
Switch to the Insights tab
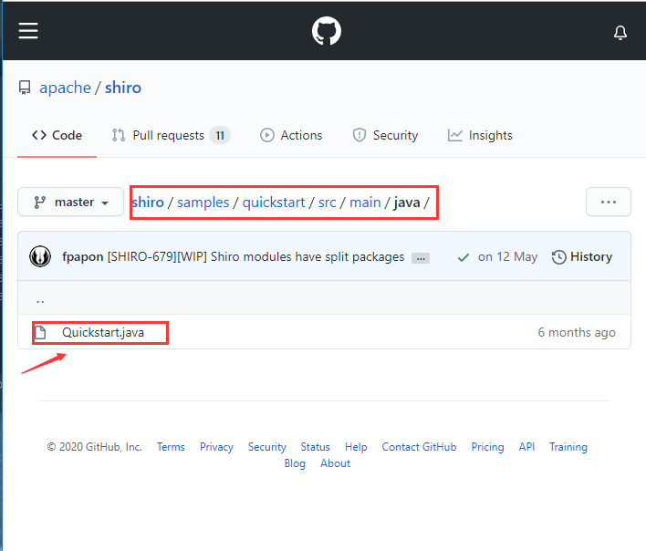pos(480,136)
